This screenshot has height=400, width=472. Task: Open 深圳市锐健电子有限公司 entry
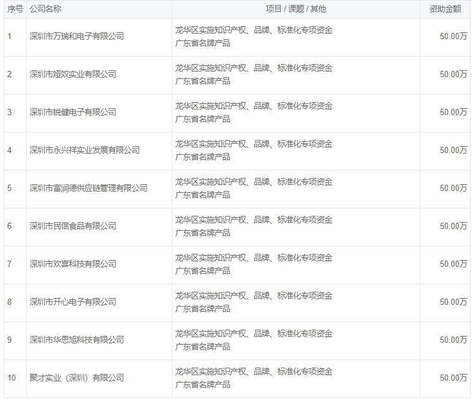click(73, 113)
